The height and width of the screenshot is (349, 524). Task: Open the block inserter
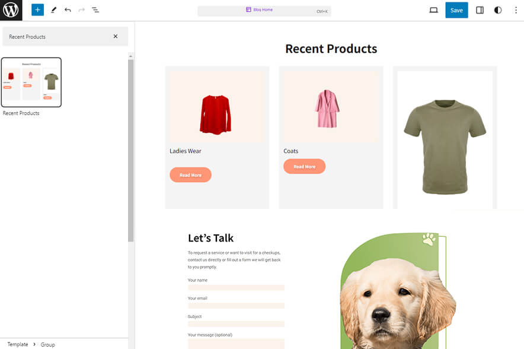click(x=37, y=9)
